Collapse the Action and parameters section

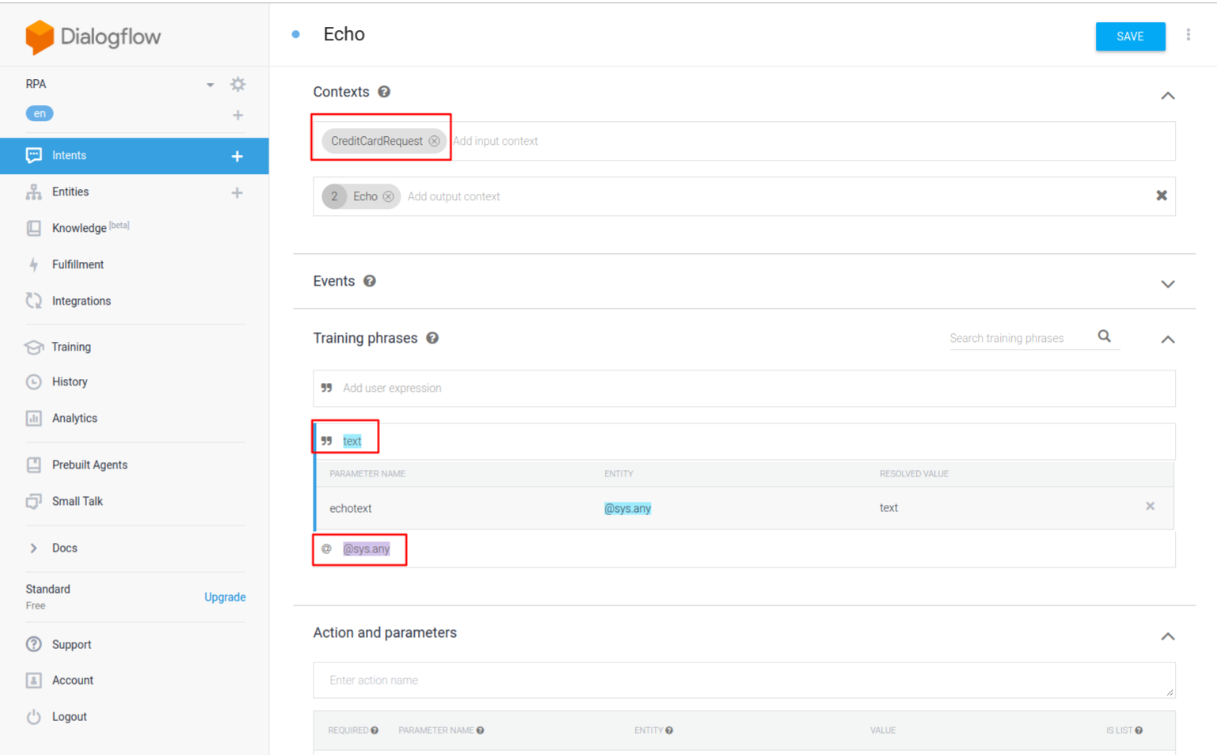point(1167,636)
